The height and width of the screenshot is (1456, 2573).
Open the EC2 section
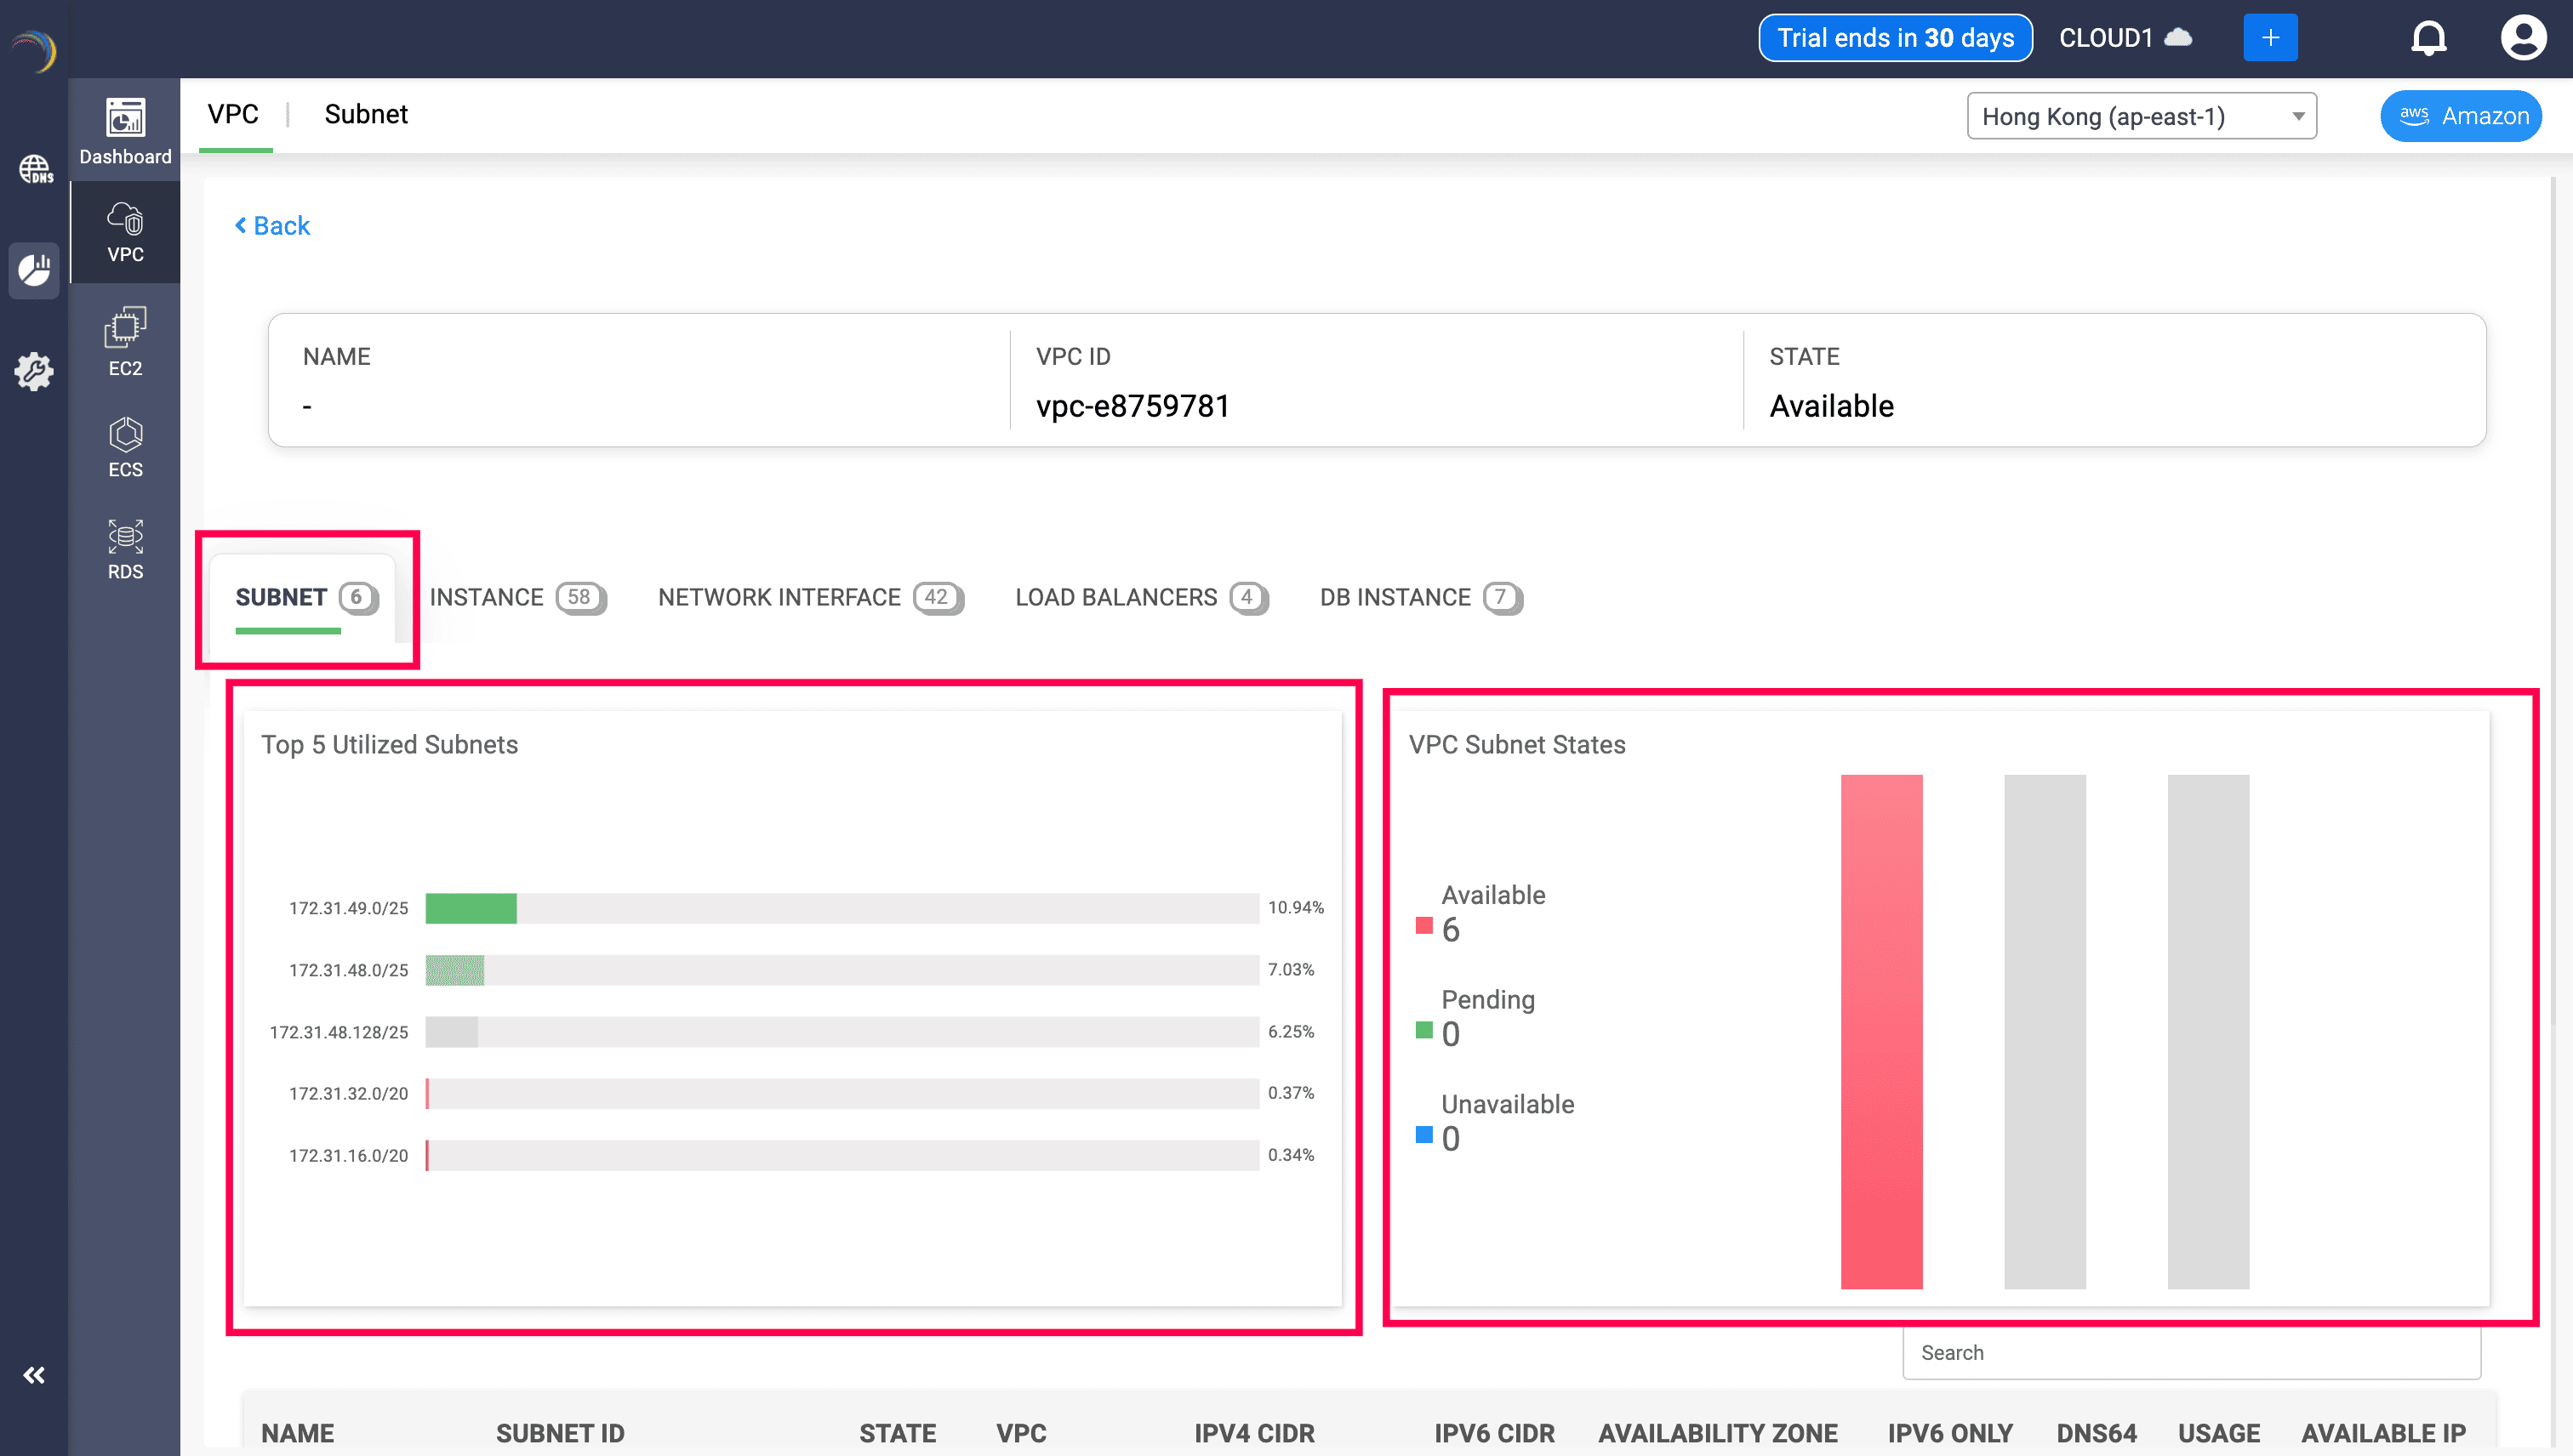tap(124, 340)
